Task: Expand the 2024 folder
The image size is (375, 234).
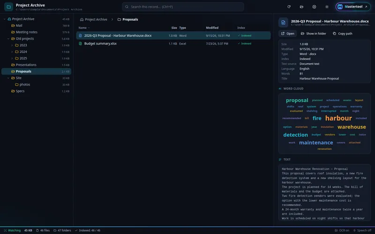Action: pos(12,52)
